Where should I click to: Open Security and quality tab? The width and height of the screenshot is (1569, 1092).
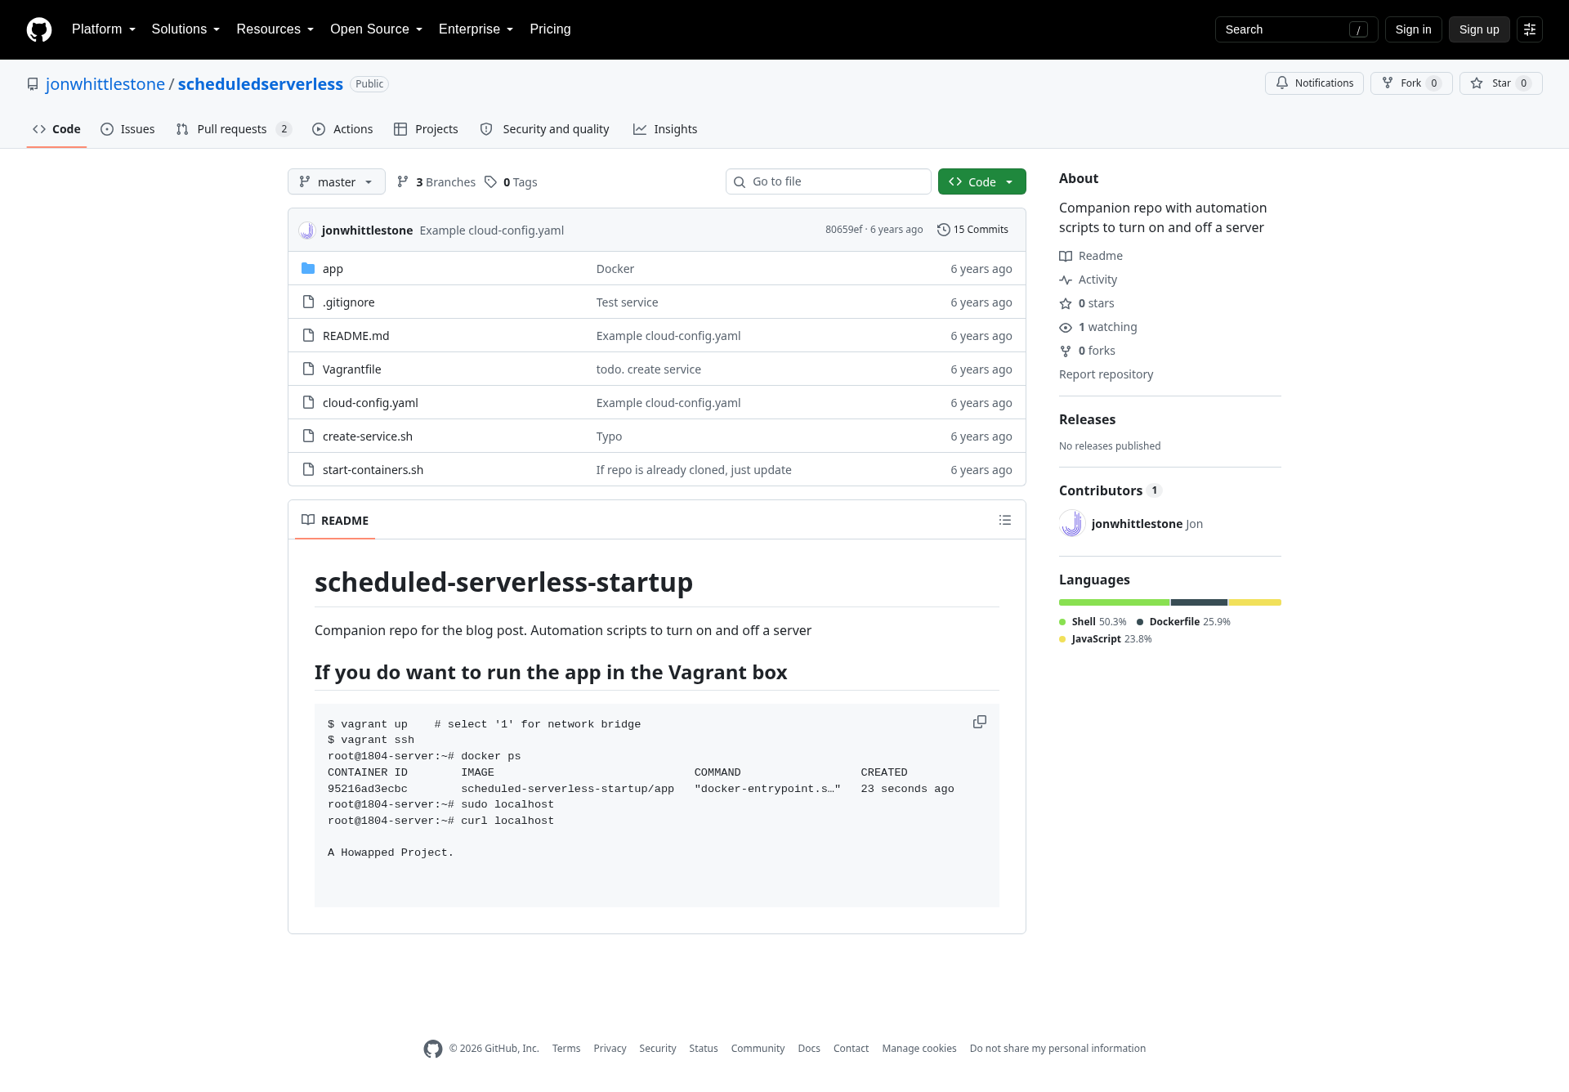(x=544, y=129)
